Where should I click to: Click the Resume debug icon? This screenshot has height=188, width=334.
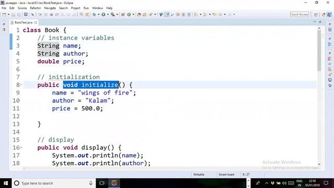[x=40, y=15]
